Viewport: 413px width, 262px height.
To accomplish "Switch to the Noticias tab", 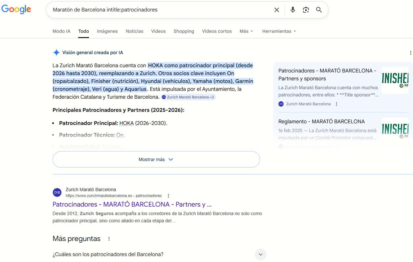I will point(134,31).
